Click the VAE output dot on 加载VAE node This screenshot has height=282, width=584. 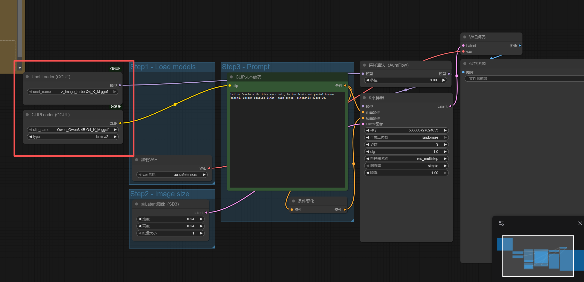point(209,168)
